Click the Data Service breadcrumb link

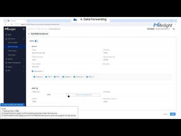click(x=31, y=29)
